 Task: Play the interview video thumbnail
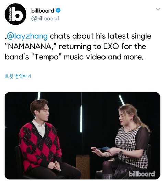(82, 136)
